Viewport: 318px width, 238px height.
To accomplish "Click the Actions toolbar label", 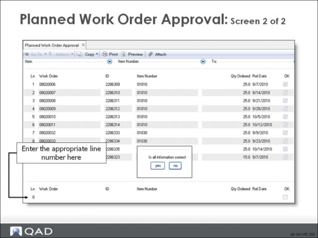I will pos(62,54).
